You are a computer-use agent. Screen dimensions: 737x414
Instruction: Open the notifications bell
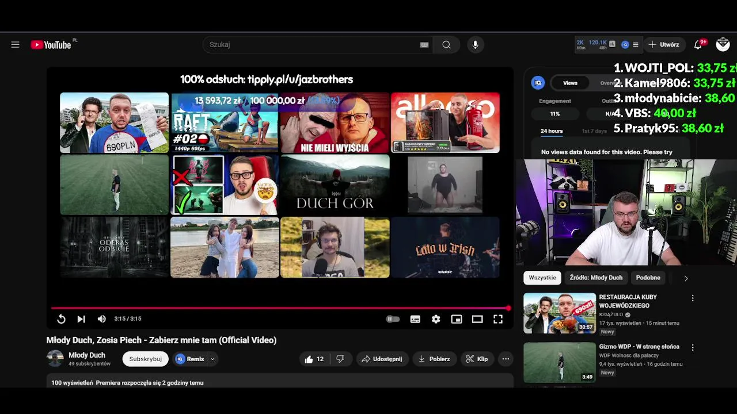click(x=698, y=44)
